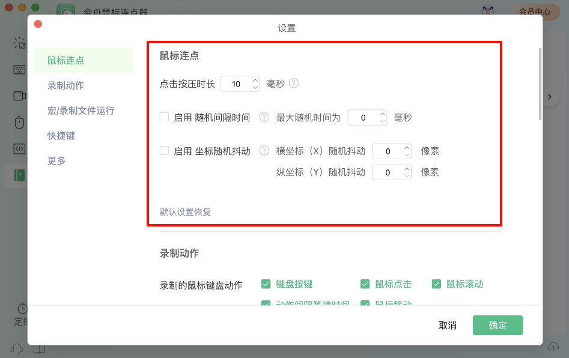The width and height of the screenshot is (569, 358).
Task: Increase 最大随机时间 with up arrow
Action: pyautogui.click(x=383, y=114)
